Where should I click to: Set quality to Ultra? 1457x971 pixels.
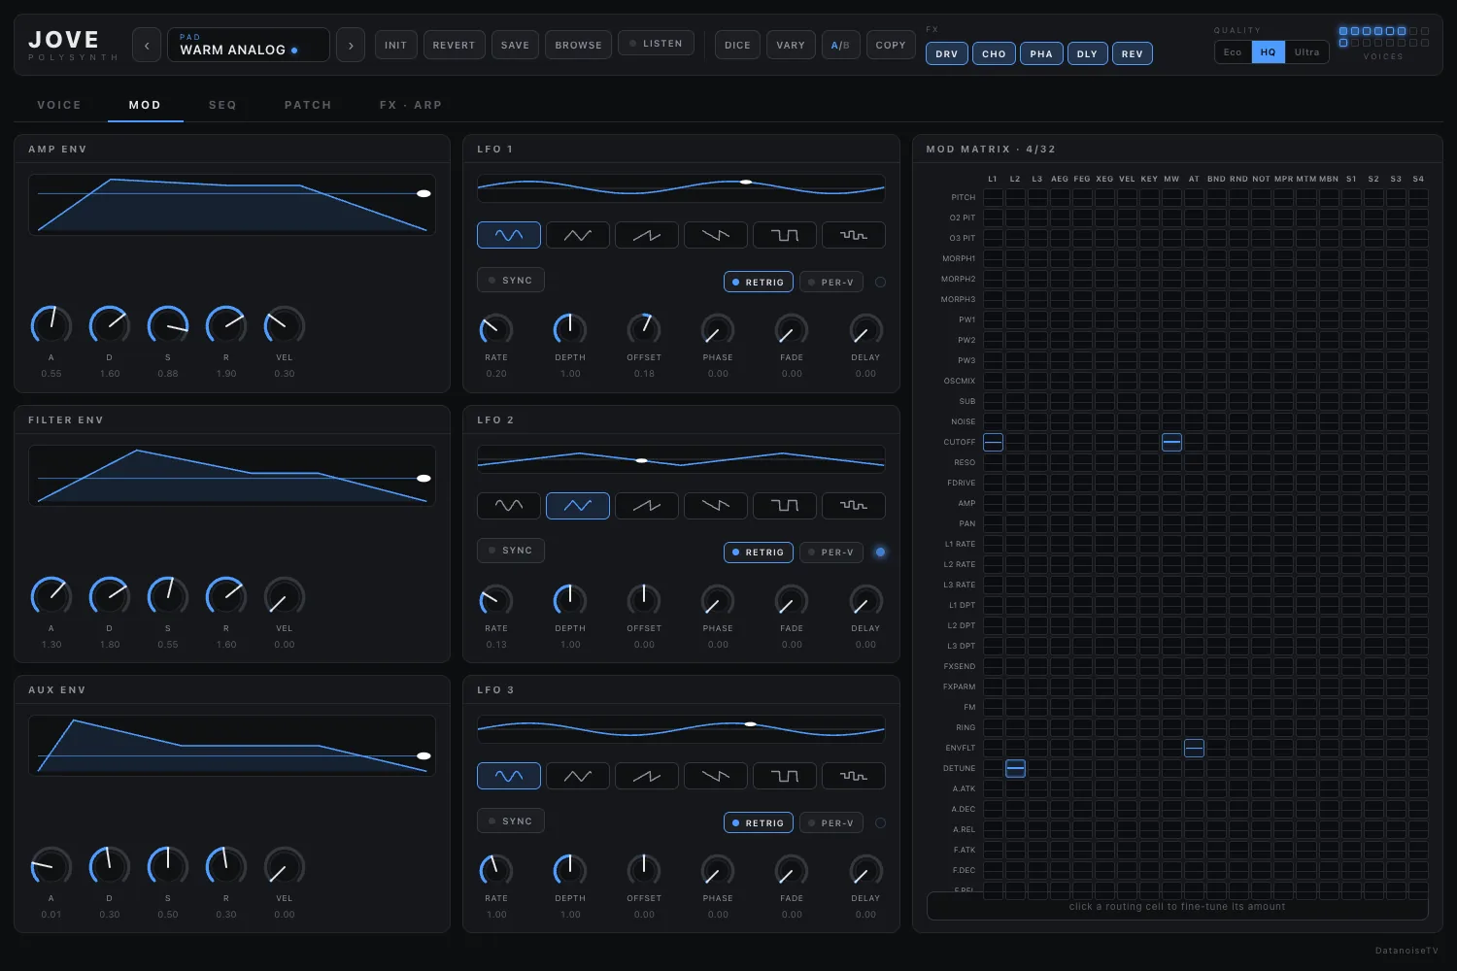1307,52
